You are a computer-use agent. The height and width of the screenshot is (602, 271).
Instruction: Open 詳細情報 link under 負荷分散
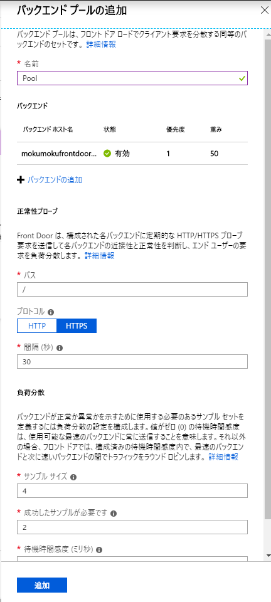point(223,457)
